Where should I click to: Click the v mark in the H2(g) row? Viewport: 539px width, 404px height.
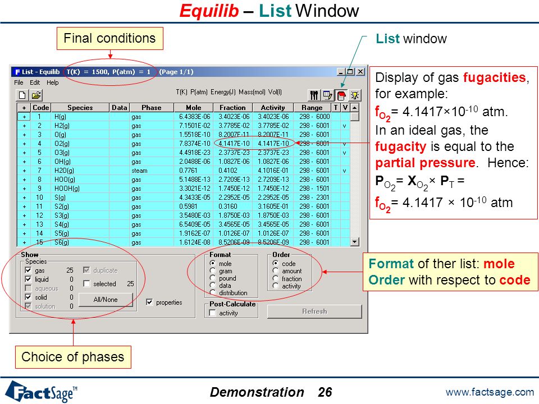[344, 126]
